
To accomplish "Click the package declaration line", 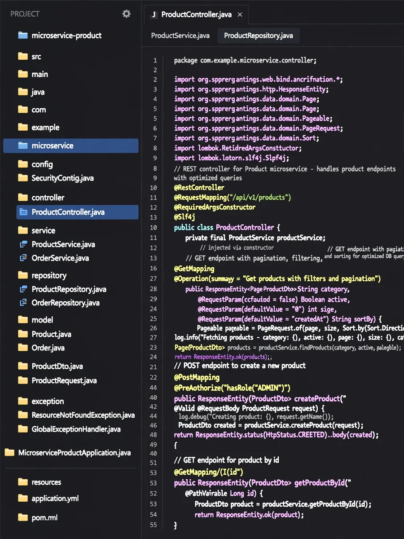I will tap(246, 60).
